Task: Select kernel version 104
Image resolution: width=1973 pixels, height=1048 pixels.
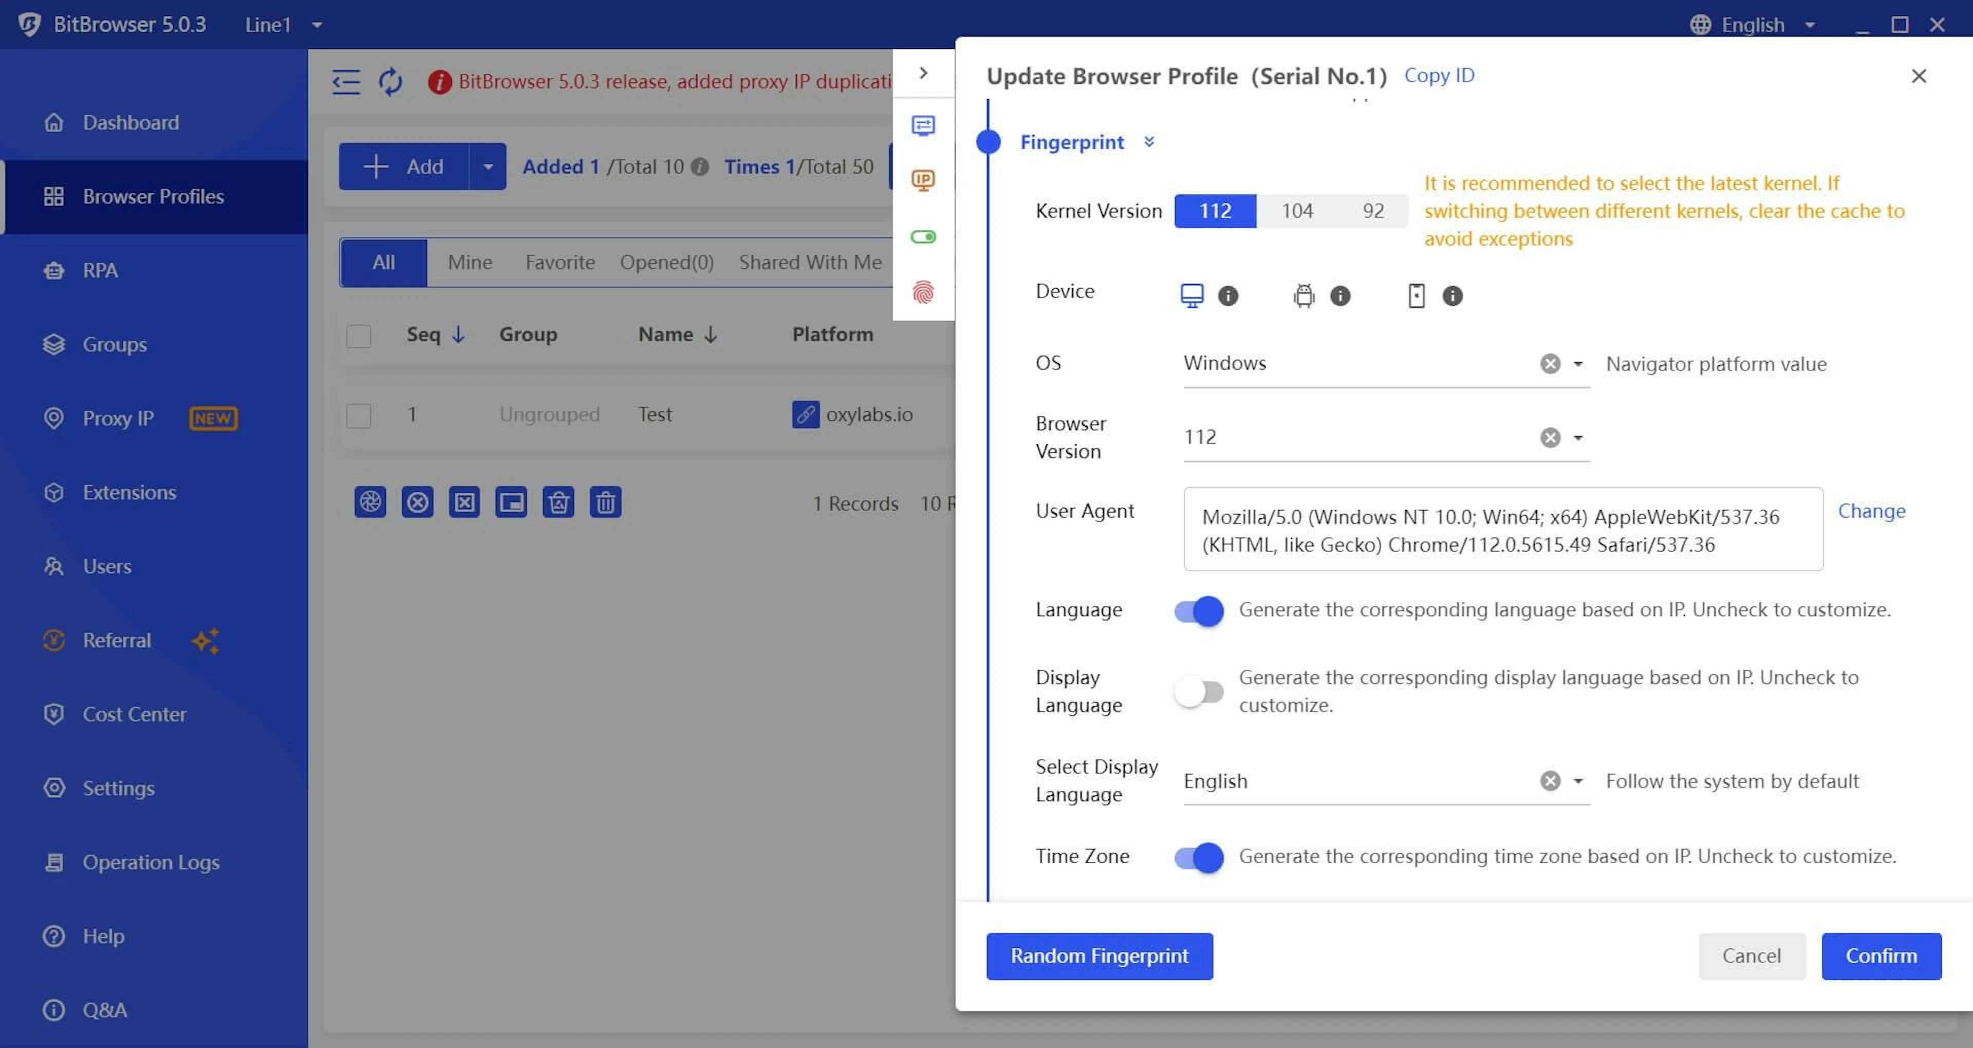Action: (x=1297, y=211)
